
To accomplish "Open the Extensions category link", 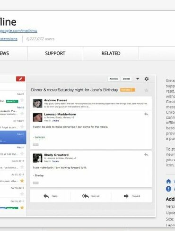I will click(x=9, y=39).
